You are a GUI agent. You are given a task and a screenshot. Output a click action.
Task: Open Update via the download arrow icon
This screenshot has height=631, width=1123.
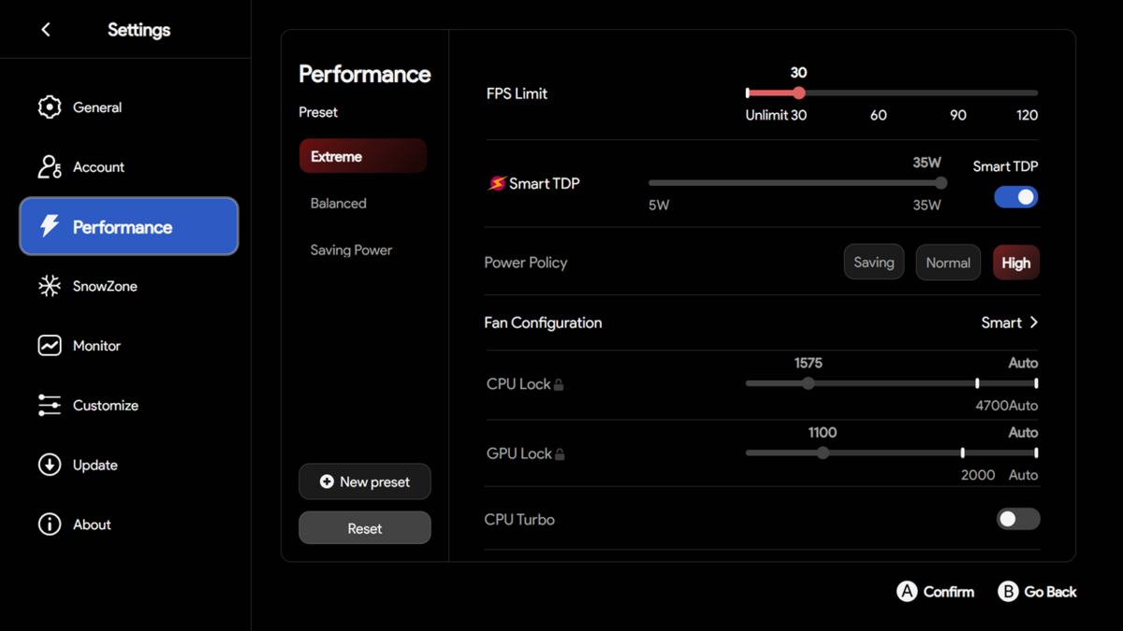pos(50,465)
